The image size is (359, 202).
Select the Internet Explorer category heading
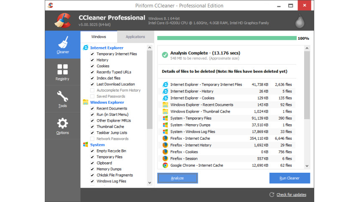click(107, 48)
